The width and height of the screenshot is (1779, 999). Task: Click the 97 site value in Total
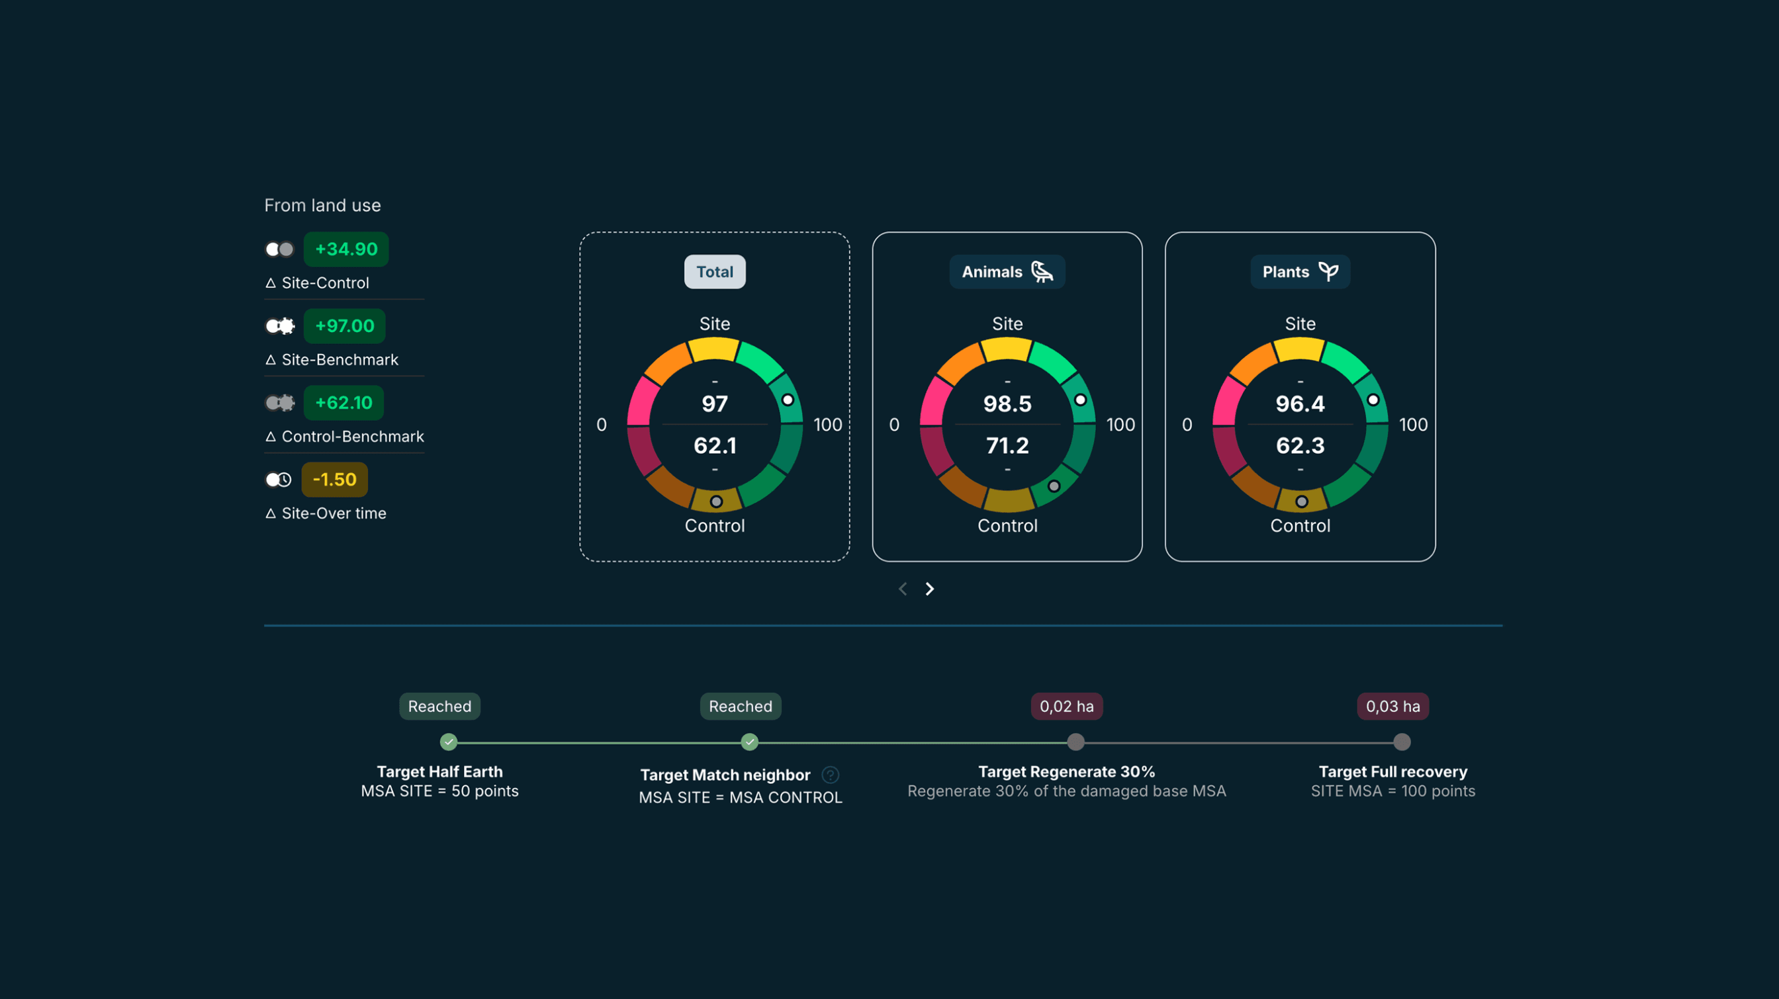point(715,404)
